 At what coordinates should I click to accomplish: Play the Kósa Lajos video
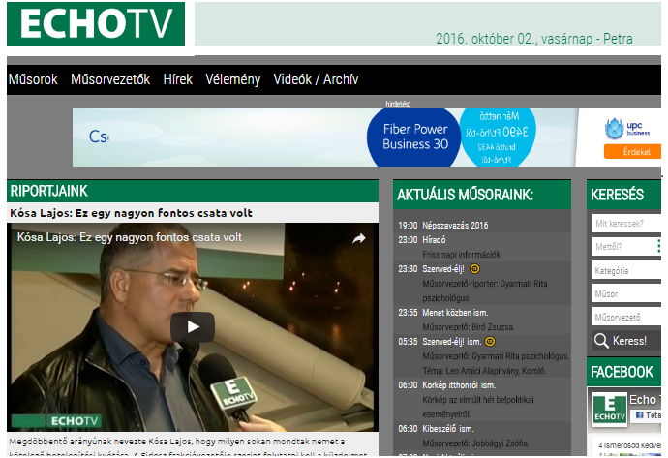point(193,327)
